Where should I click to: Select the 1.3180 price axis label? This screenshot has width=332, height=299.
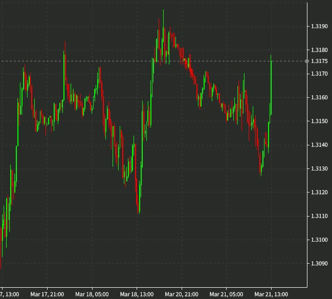pyautogui.click(x=319, y=50)
